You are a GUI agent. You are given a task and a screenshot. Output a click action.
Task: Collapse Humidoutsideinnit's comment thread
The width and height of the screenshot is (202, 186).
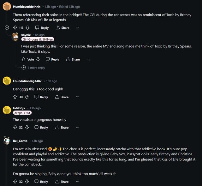(7, 28)
